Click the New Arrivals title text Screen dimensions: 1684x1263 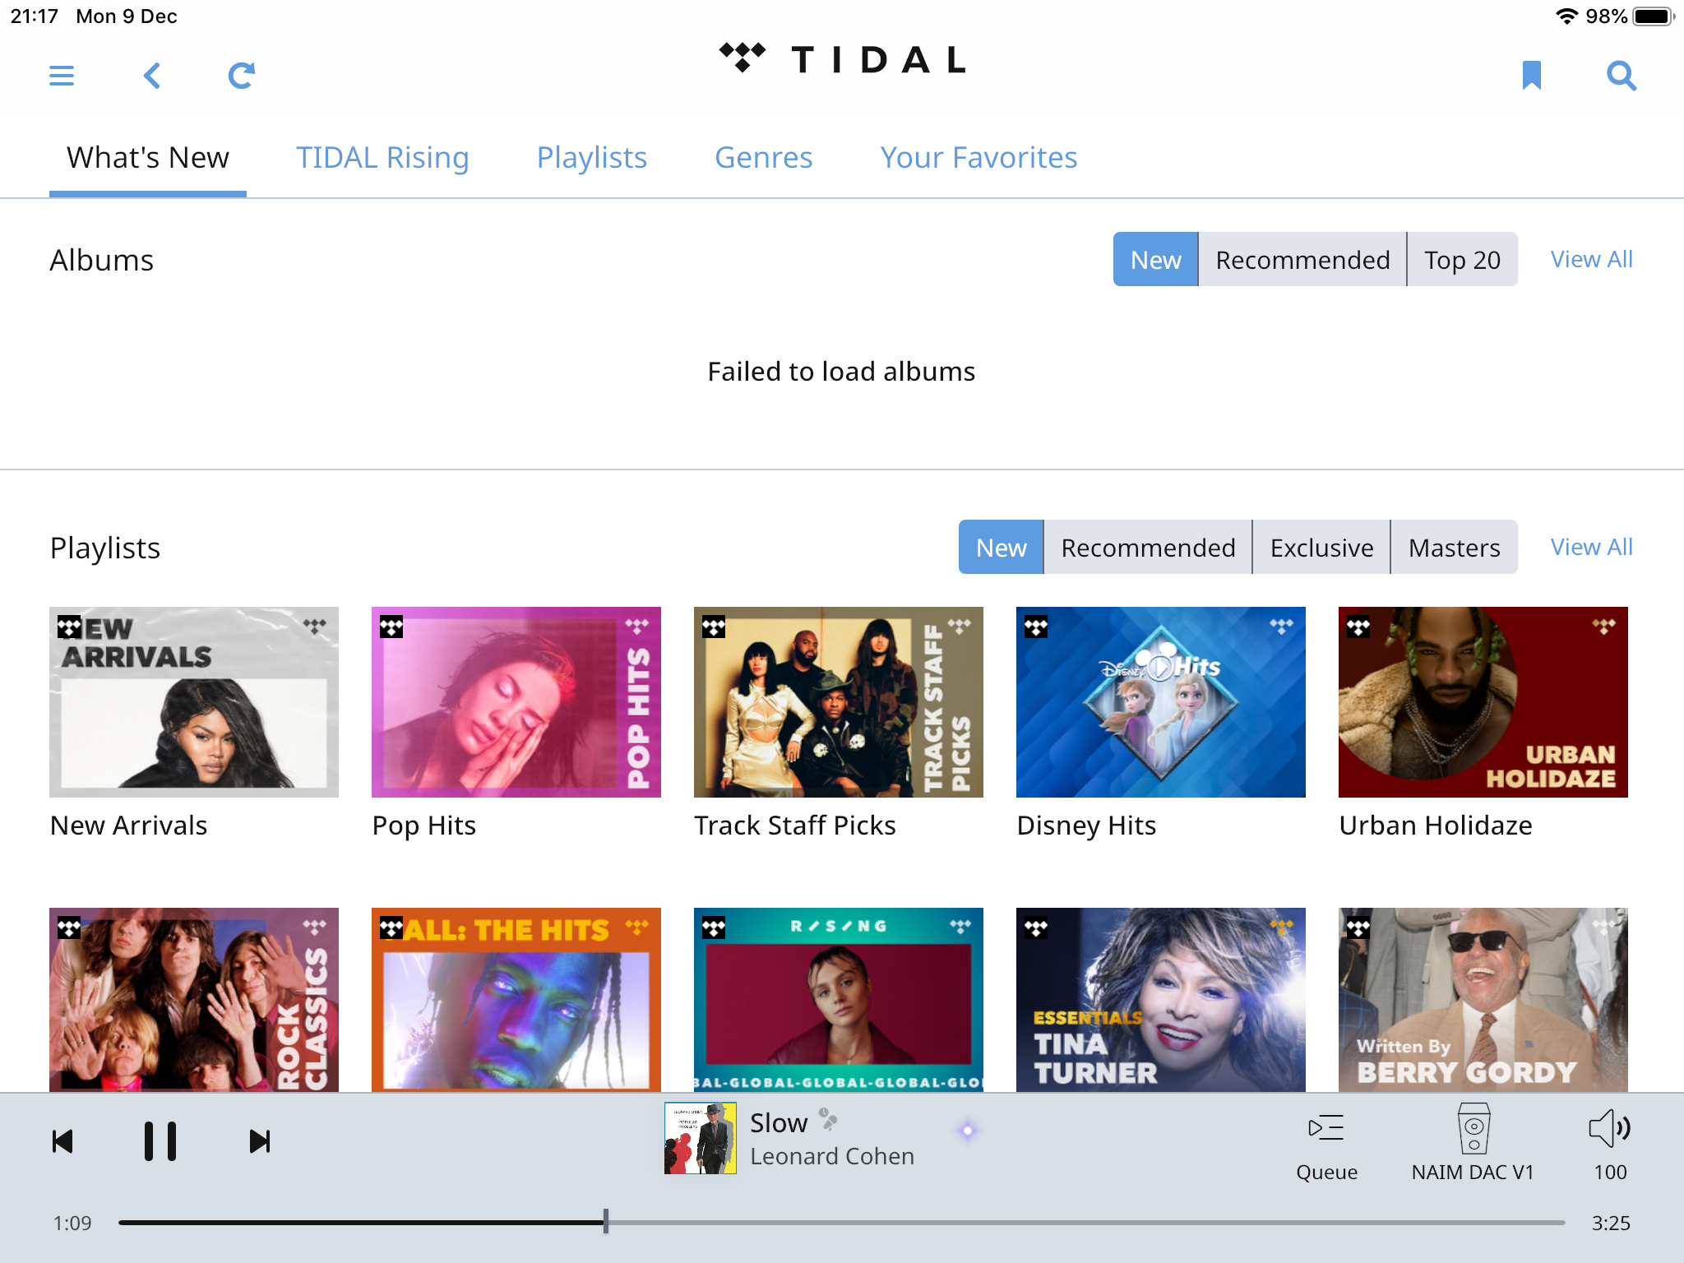pos(128,825)
